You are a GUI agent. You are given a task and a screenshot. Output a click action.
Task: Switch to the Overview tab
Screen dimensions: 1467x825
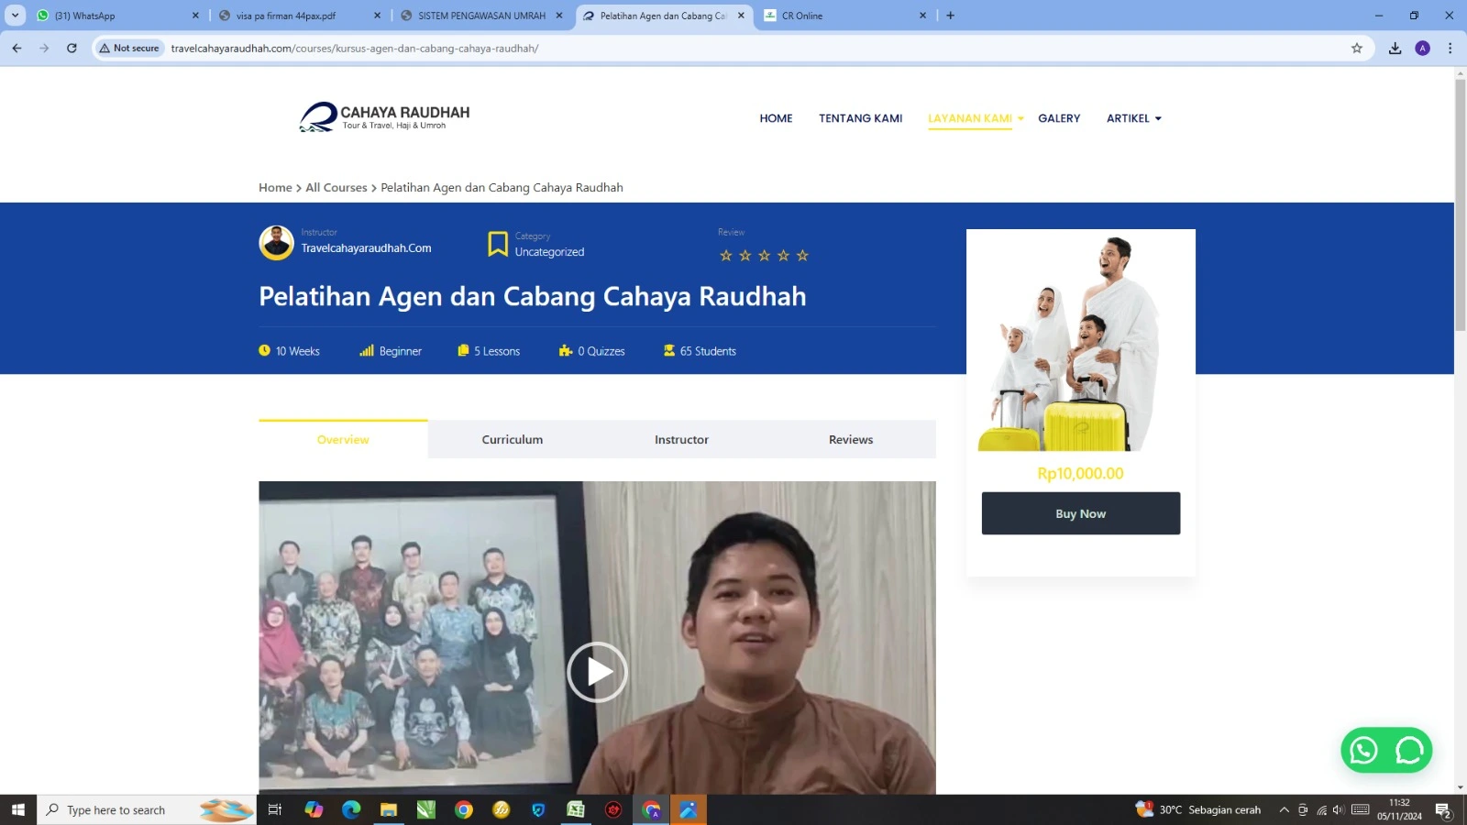[x=343, y=439]
